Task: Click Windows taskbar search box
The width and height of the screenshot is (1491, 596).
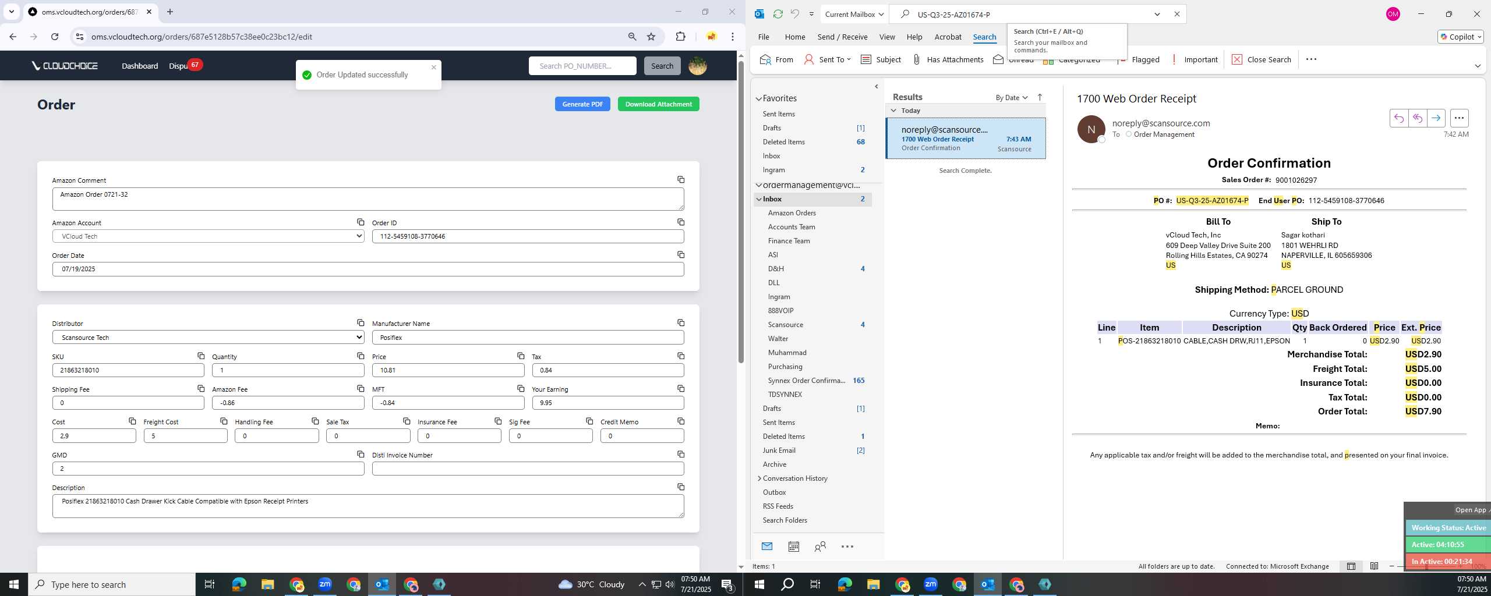Action: (112, 584)
